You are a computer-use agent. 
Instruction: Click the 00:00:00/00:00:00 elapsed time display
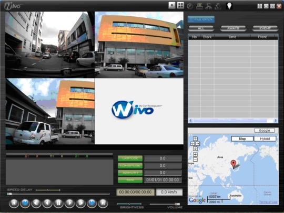pyautogui.click(x=135, y=192)
